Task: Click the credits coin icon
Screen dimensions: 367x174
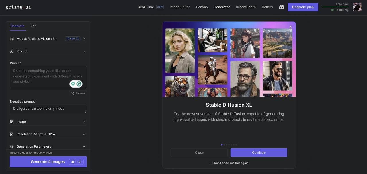Action: tap(347, 10)
